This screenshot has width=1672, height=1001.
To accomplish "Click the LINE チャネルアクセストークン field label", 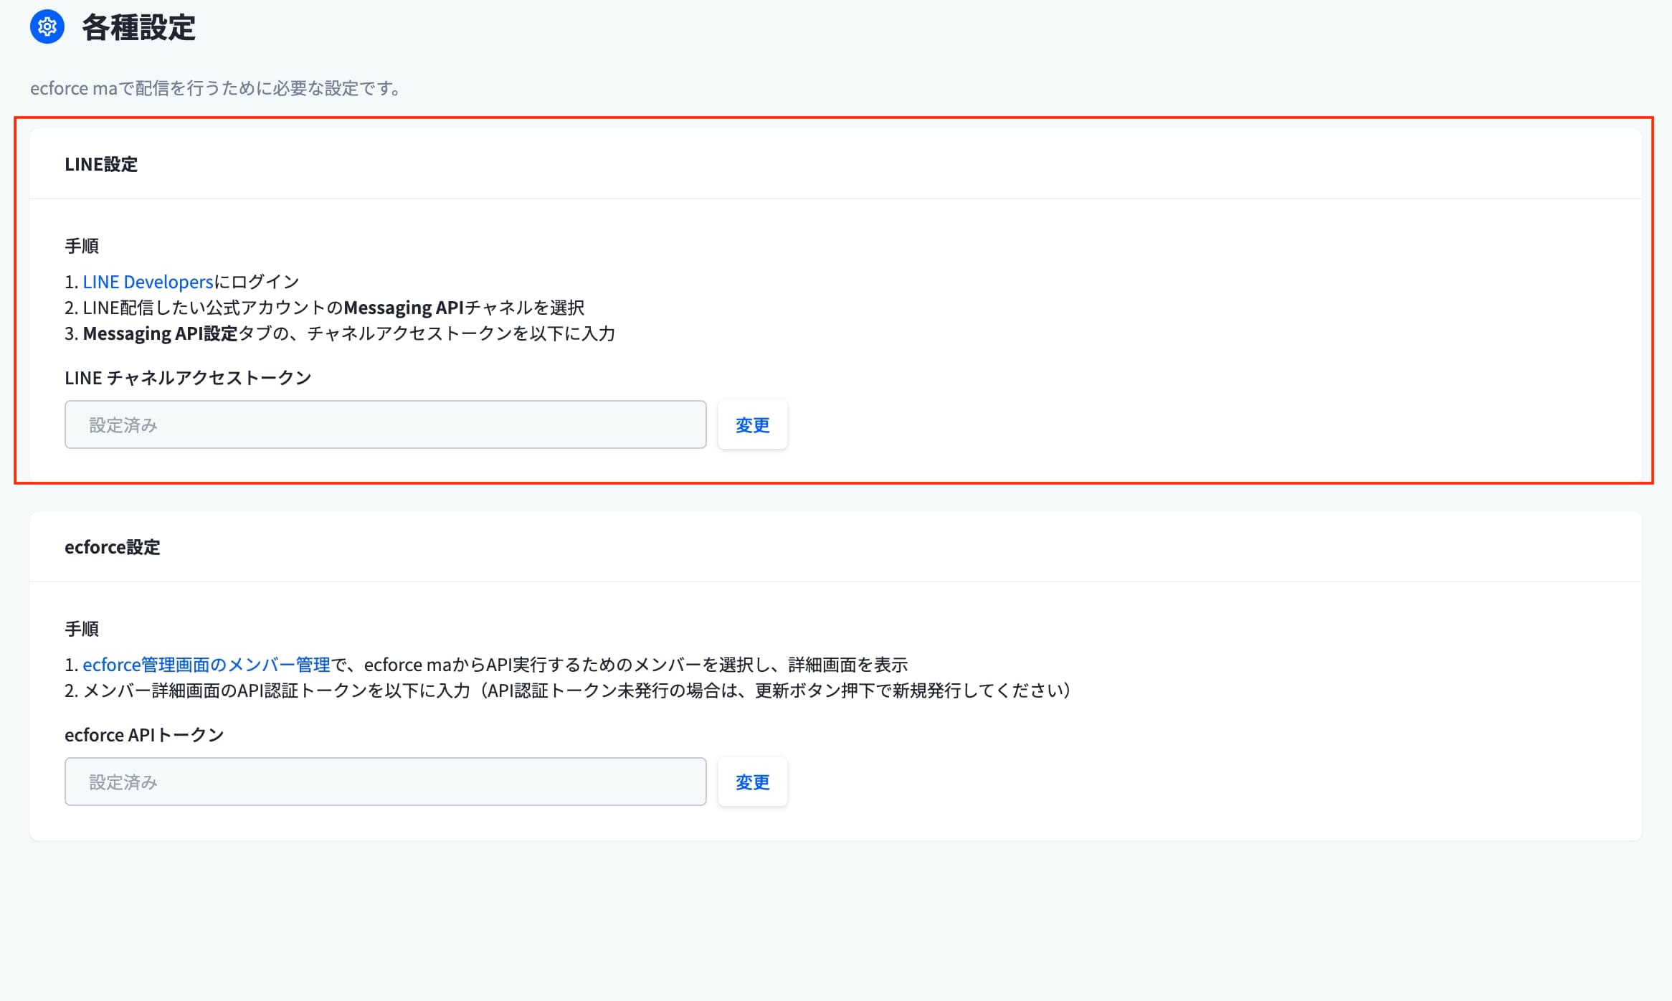I will pos(188,378).
